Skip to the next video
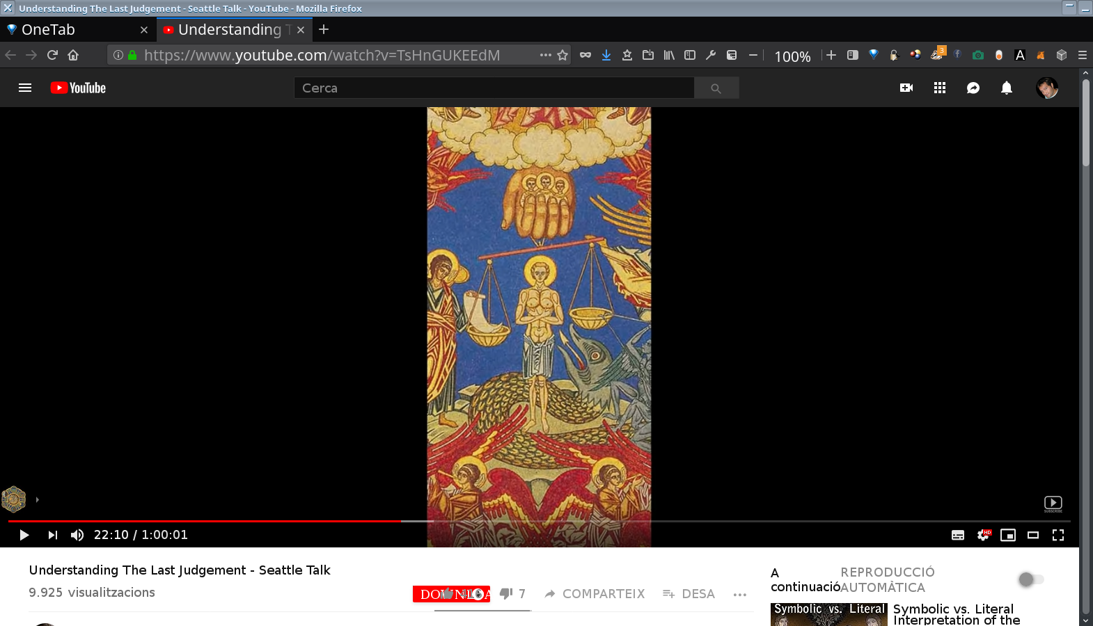 [53, 535]
